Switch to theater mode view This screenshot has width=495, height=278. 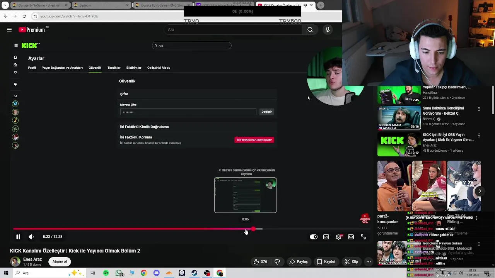tap(351, 237)
